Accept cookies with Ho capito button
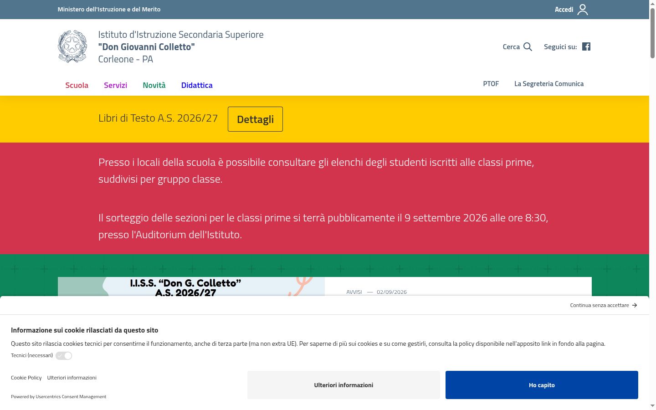 [542, 385]
